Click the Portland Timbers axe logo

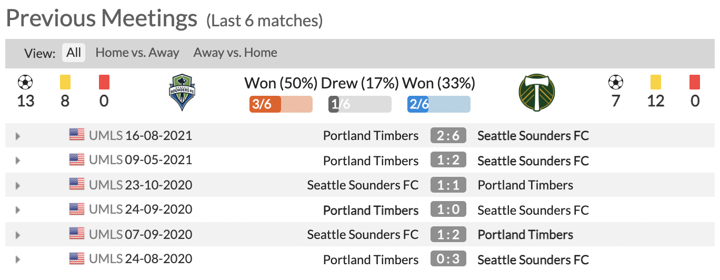(536, 92)
